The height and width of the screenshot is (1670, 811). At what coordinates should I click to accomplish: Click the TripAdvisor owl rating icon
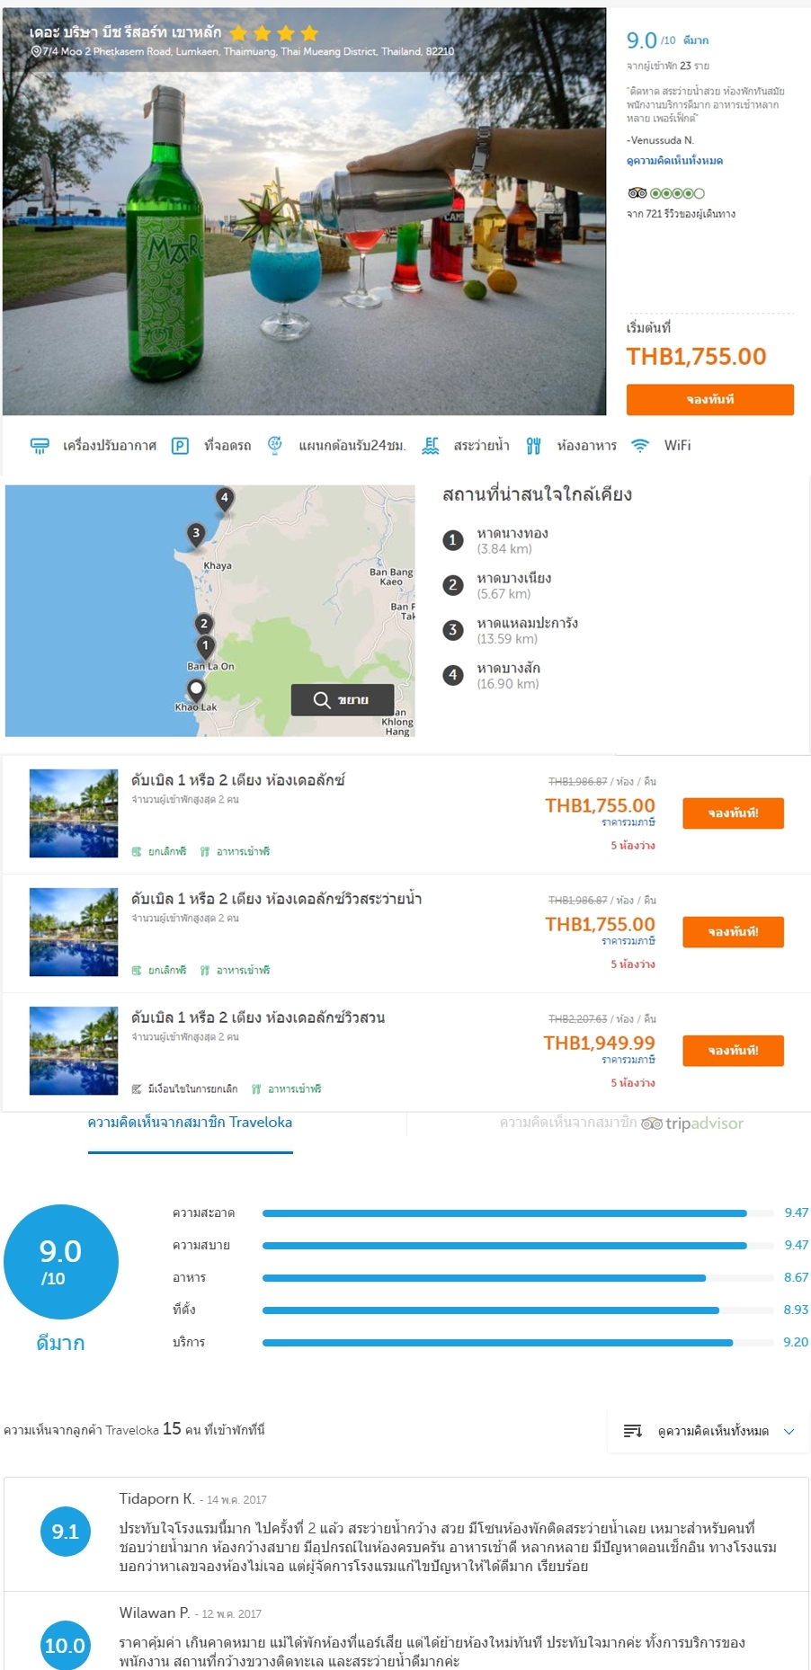[x=637, y=193]
